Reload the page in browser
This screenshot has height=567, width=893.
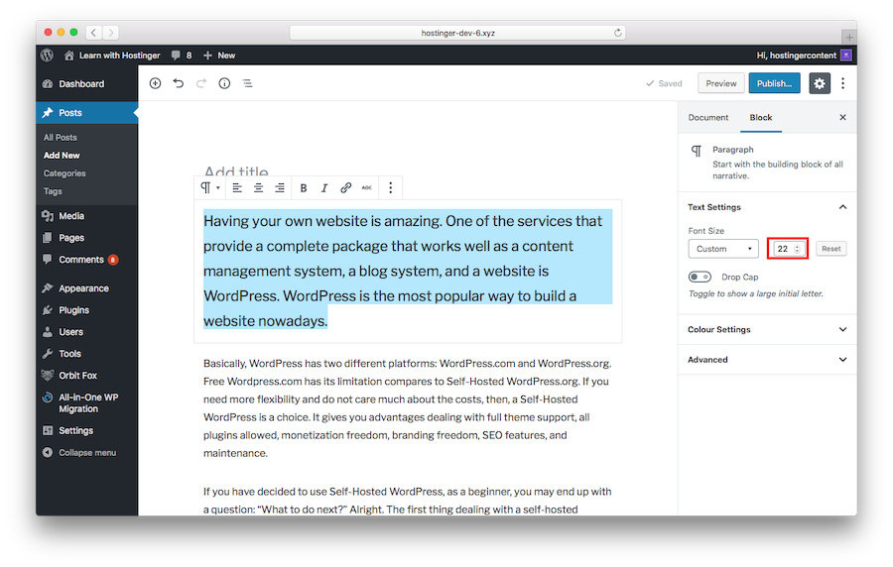617,33
